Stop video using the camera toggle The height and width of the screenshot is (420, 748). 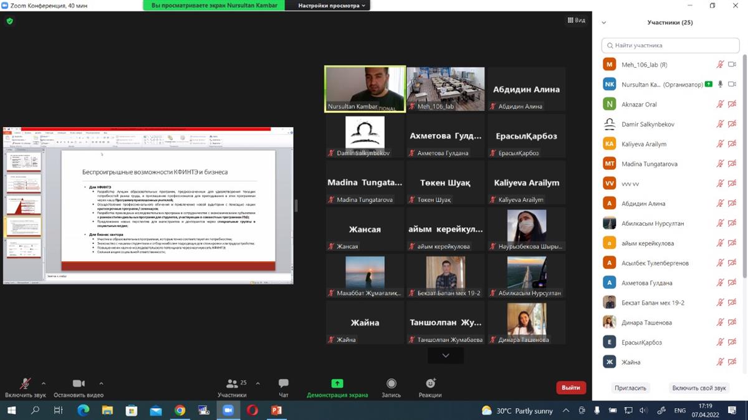tap(79, 384)
